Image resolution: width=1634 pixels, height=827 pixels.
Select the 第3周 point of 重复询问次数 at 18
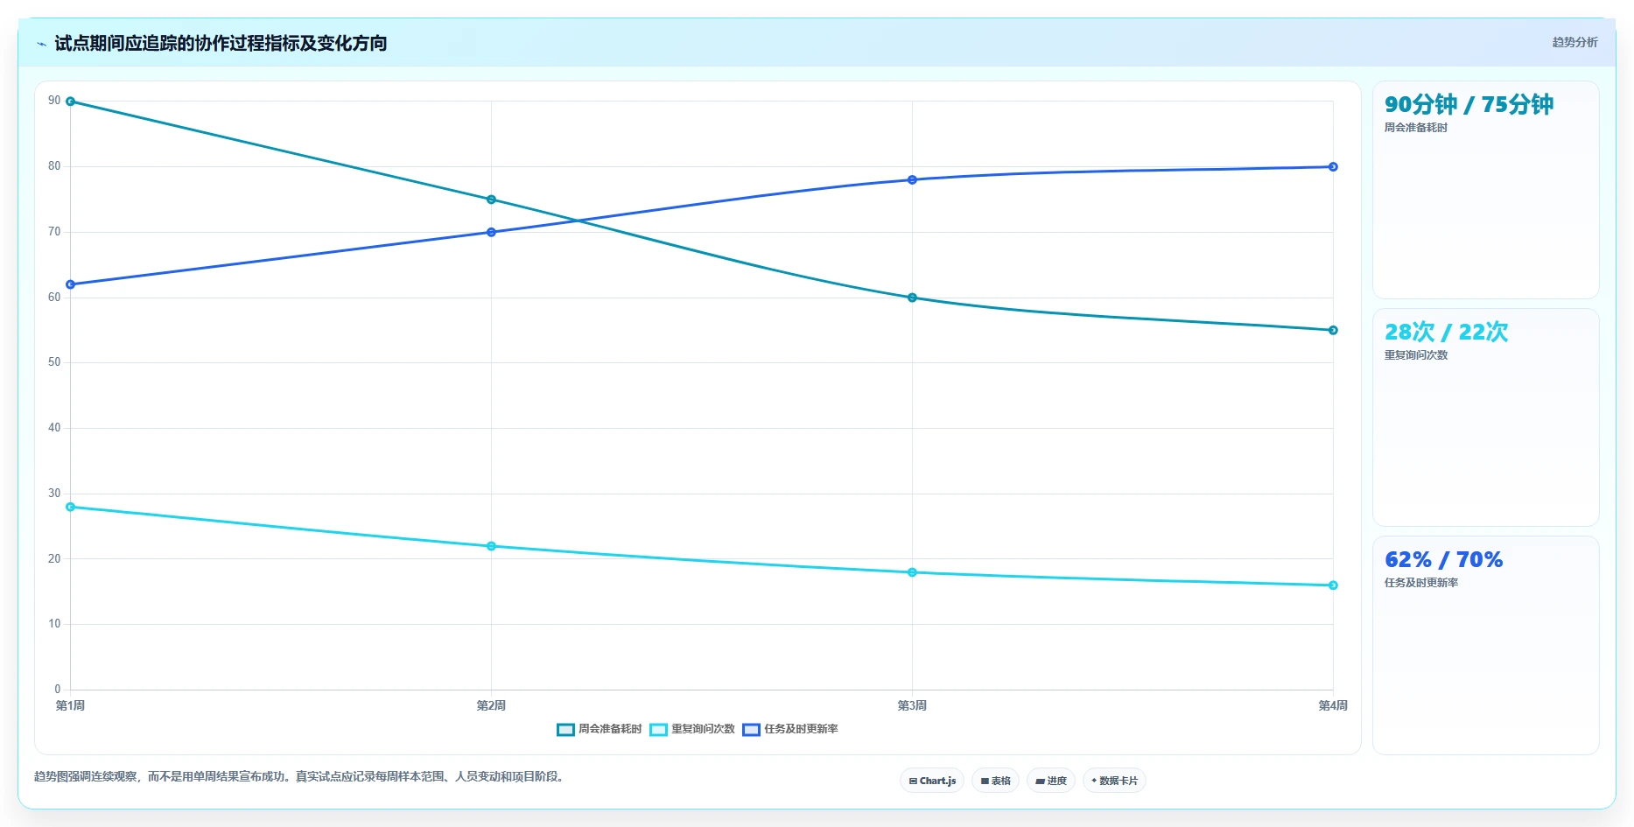(x=912, y=572)
